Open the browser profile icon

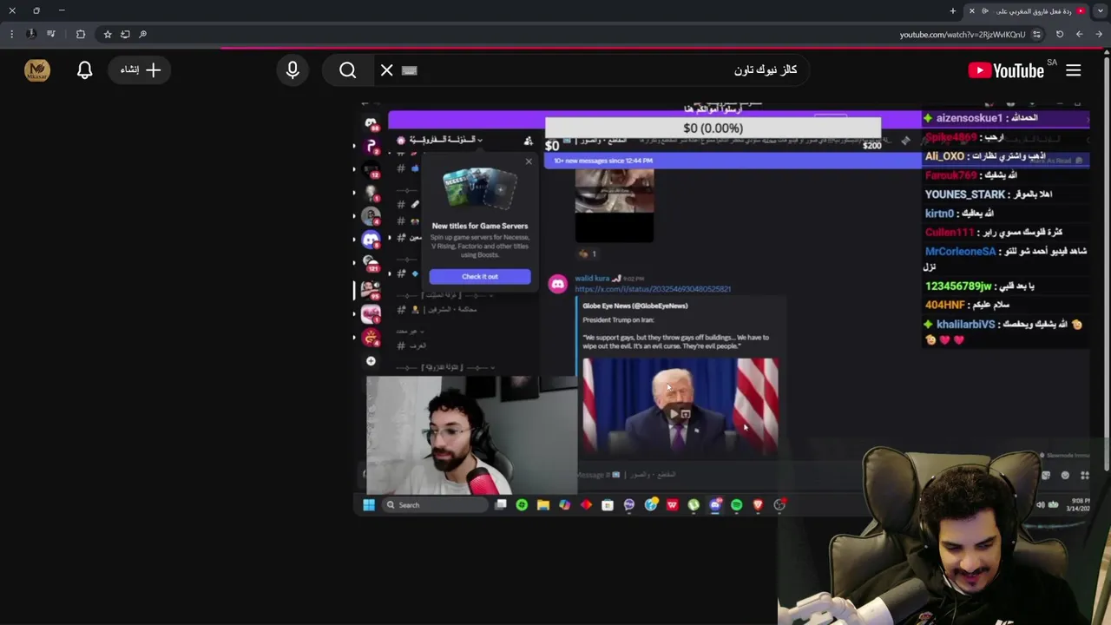[x=31, y=35]
